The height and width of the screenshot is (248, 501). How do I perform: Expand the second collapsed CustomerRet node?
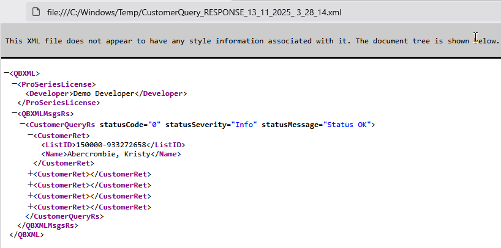(30, 184)
